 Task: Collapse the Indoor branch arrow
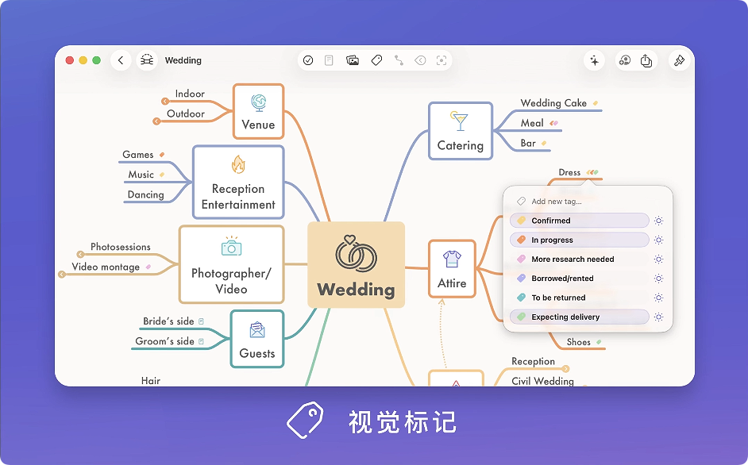point(165,101)
